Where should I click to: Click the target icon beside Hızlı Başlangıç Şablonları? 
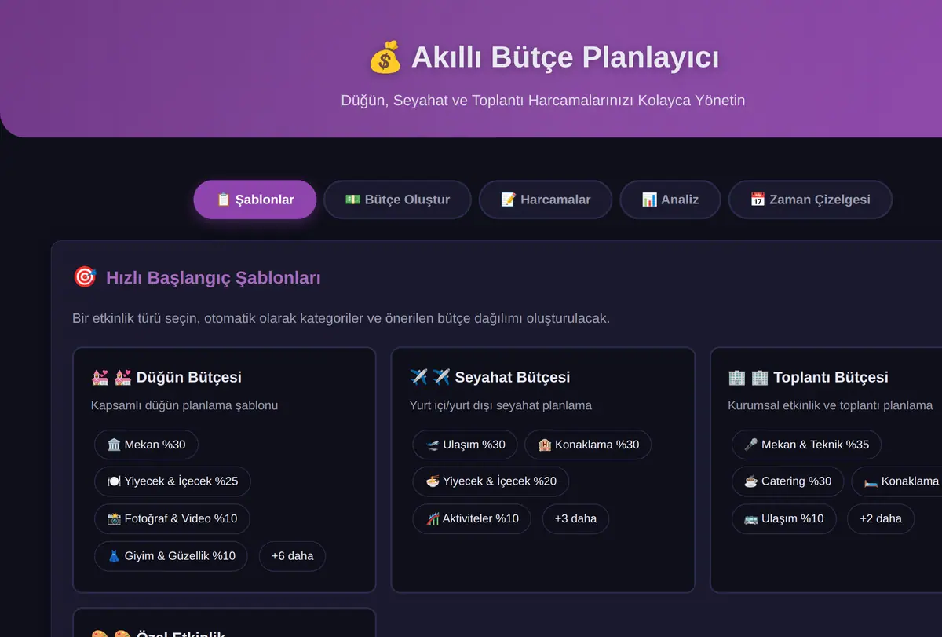pos(84,277)
